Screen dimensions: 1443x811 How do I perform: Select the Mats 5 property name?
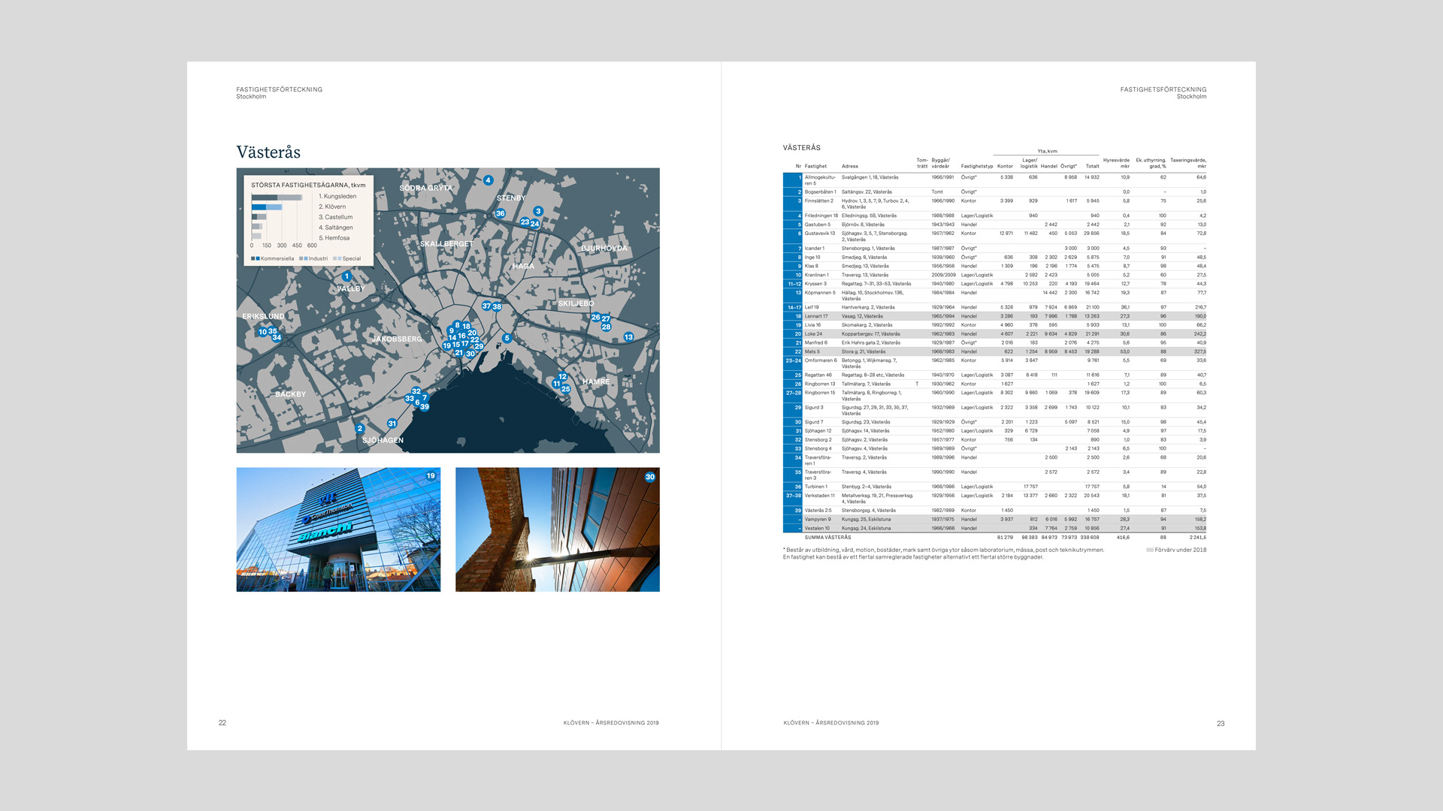point(812,351)
